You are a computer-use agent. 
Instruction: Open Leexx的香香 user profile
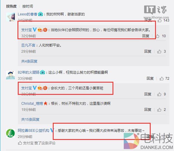tap(28, 14)
